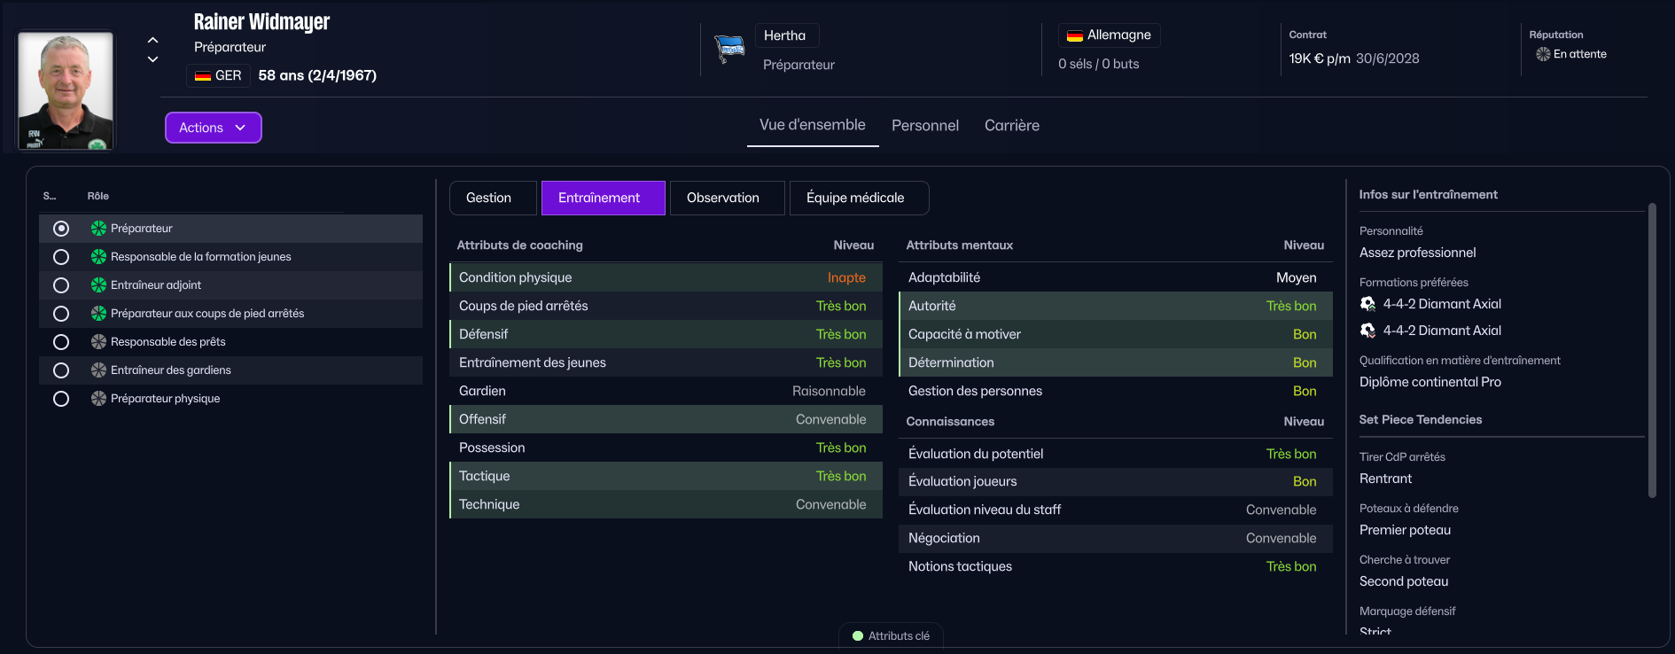Select the Préparateur aux coups de pied arrêtés radio
Viewport: 1675px width, 654px height.
tap(61, 314)
